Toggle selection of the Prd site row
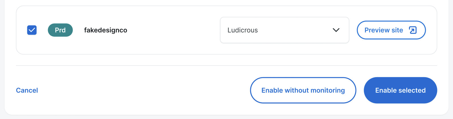The image size is (453, 119). 32,30
